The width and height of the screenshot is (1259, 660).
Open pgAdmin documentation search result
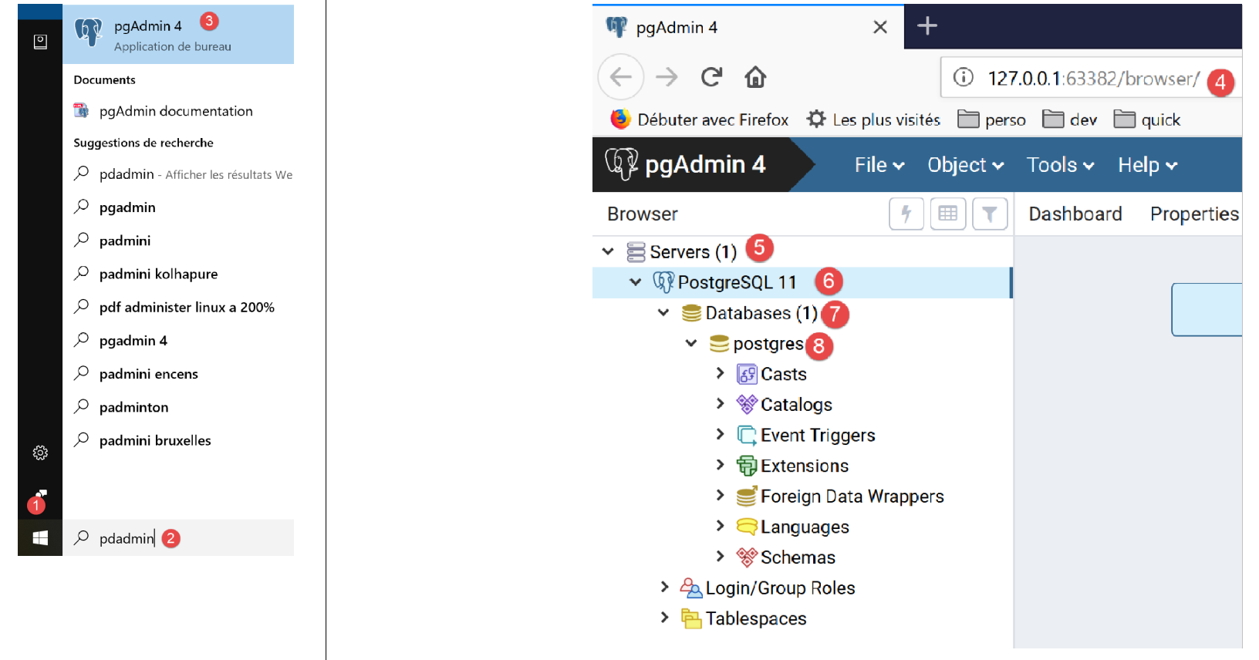click(175, 111)
